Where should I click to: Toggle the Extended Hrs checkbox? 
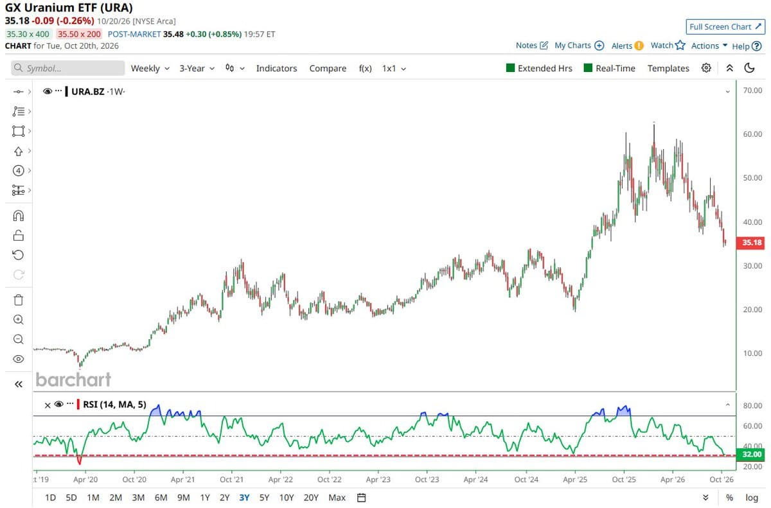click(x=539, y=68)
